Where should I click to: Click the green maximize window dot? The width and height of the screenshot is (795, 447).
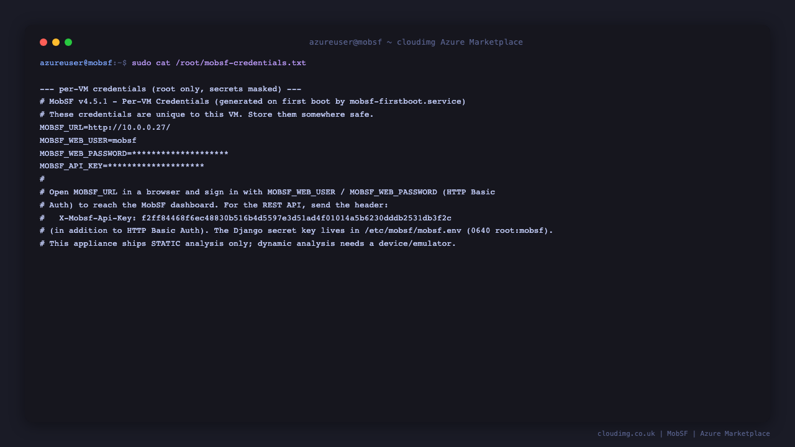[68, 42]
